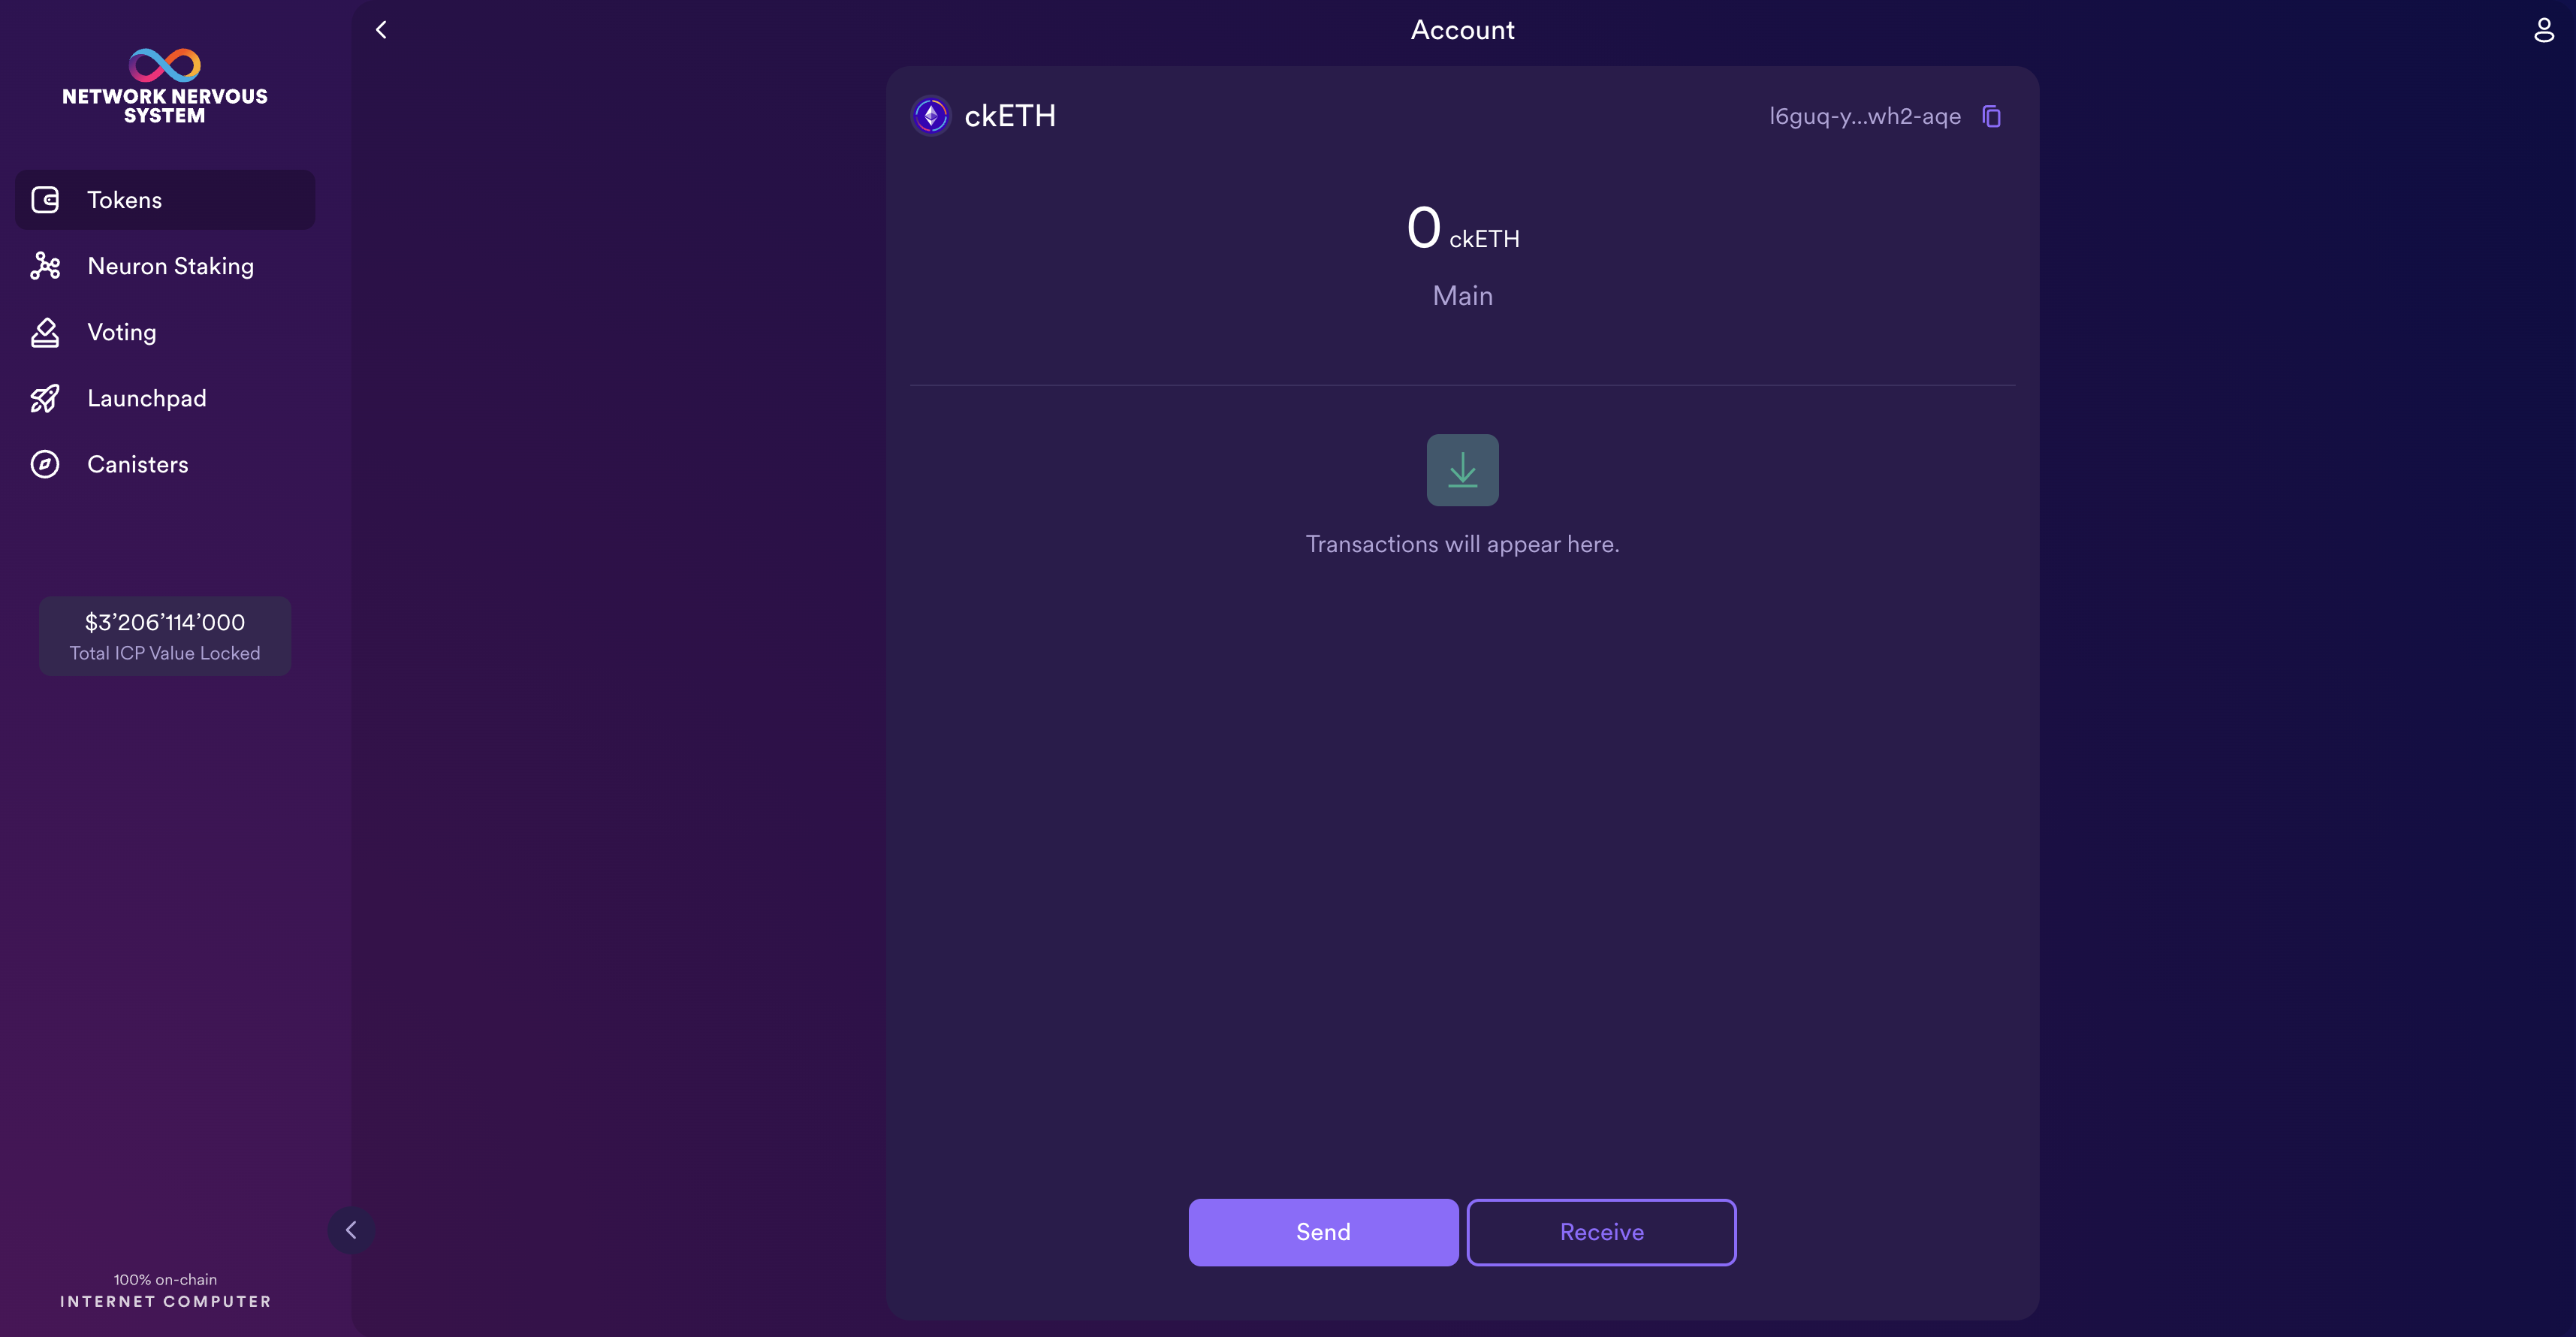Open Launchpad section
Image resolution: width=2576 pixels, height=1337 pixels.
coord(146,397)
